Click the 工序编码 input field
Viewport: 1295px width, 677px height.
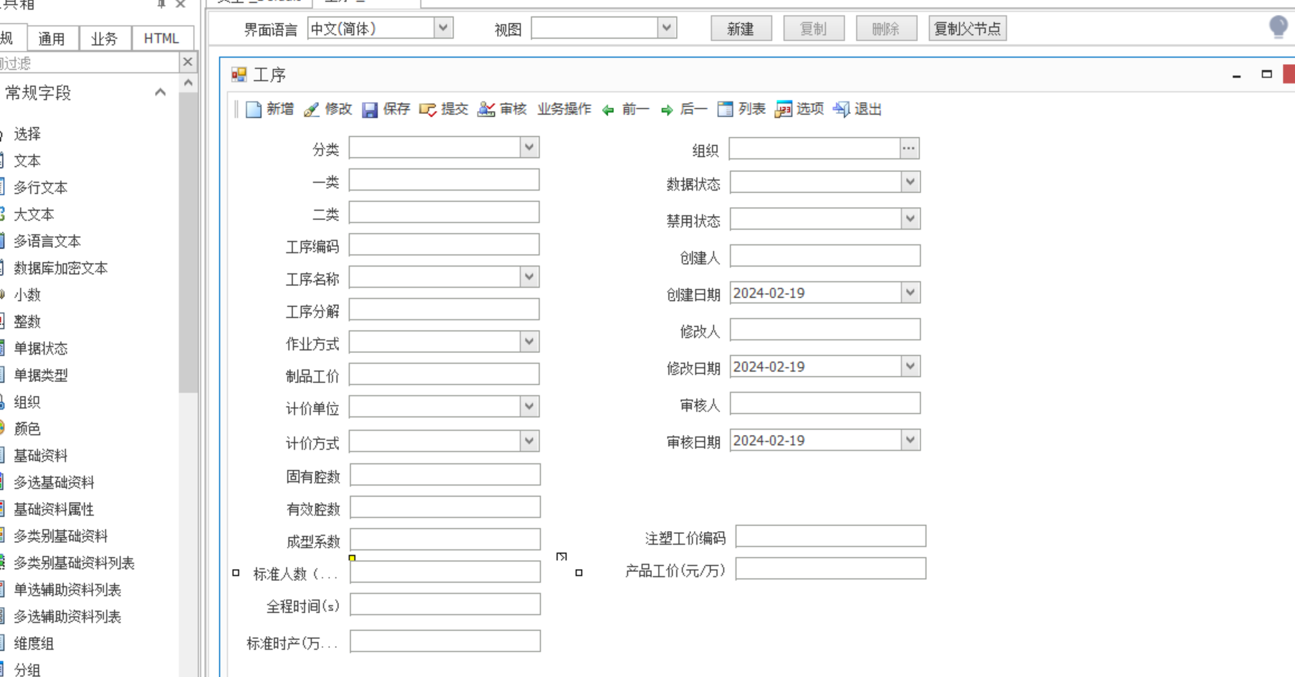(x=444, y=245)
